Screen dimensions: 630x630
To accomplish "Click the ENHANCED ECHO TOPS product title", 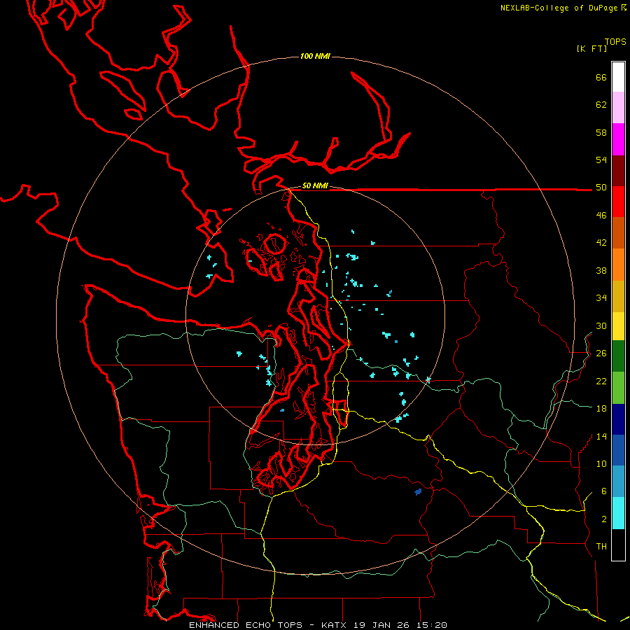I will pyautogui.click(x=245, y=625).
